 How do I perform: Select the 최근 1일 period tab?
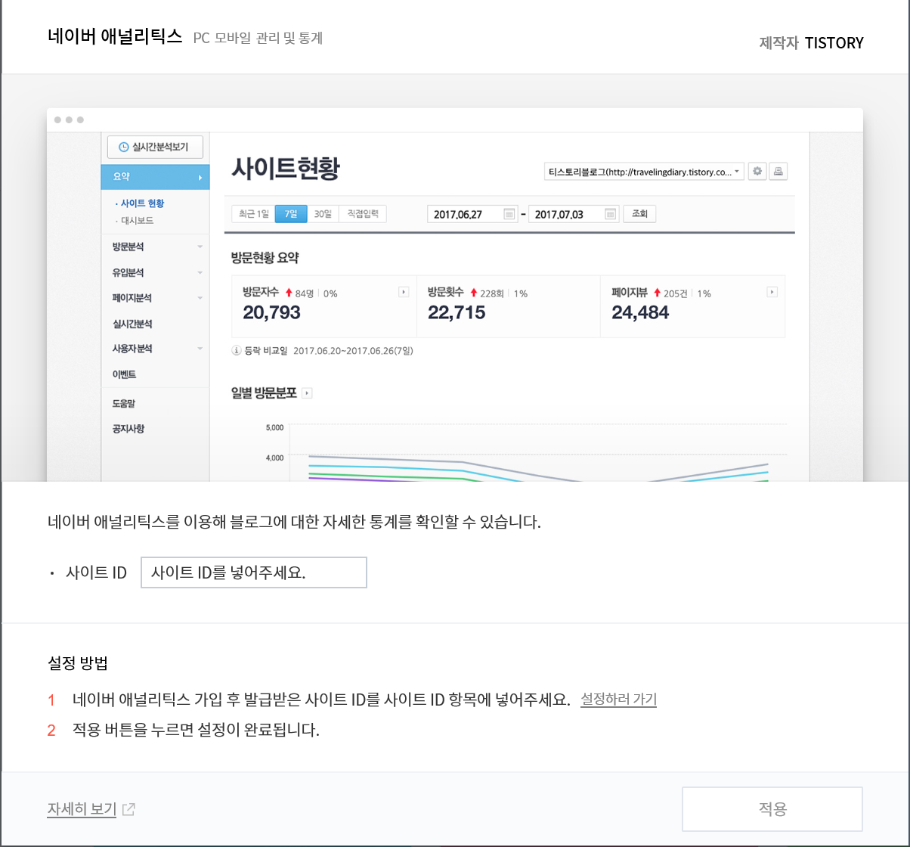pyautogui.click(x=253, y=214)
